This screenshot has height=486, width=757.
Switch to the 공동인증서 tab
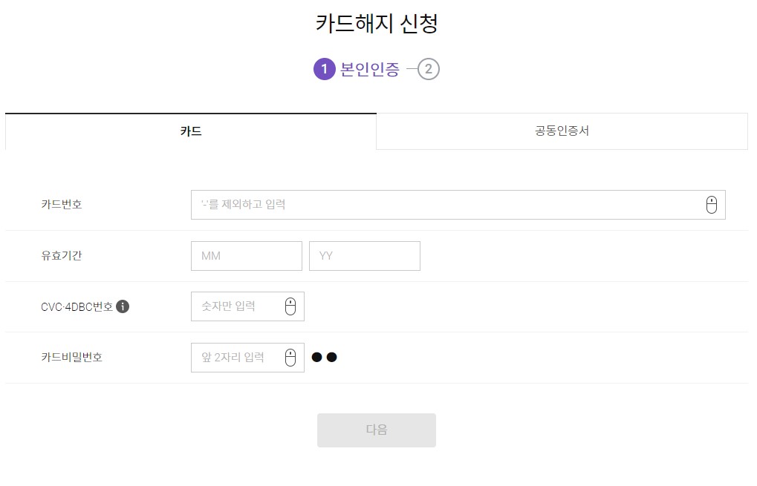point(562,131)
